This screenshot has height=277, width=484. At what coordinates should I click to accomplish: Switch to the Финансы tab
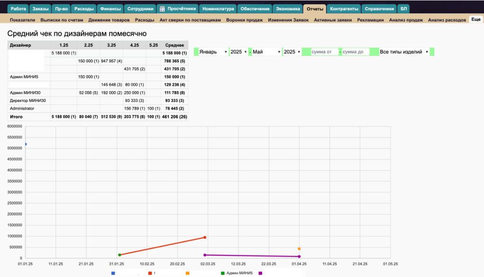coord(111,8)
